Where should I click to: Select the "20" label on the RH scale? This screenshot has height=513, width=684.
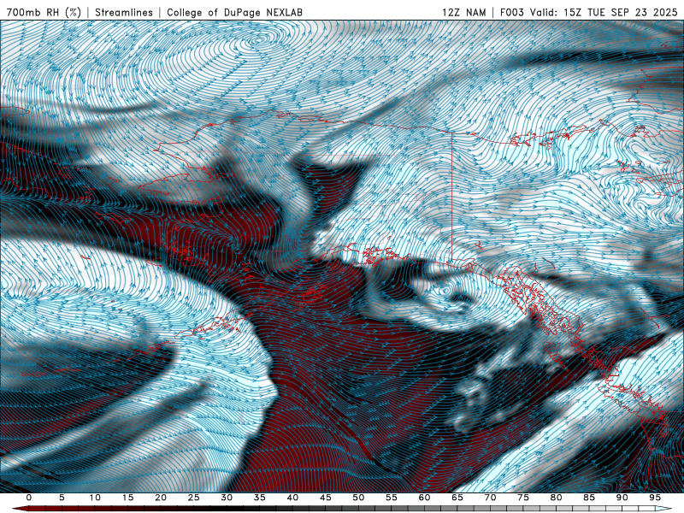click(161, 498)
